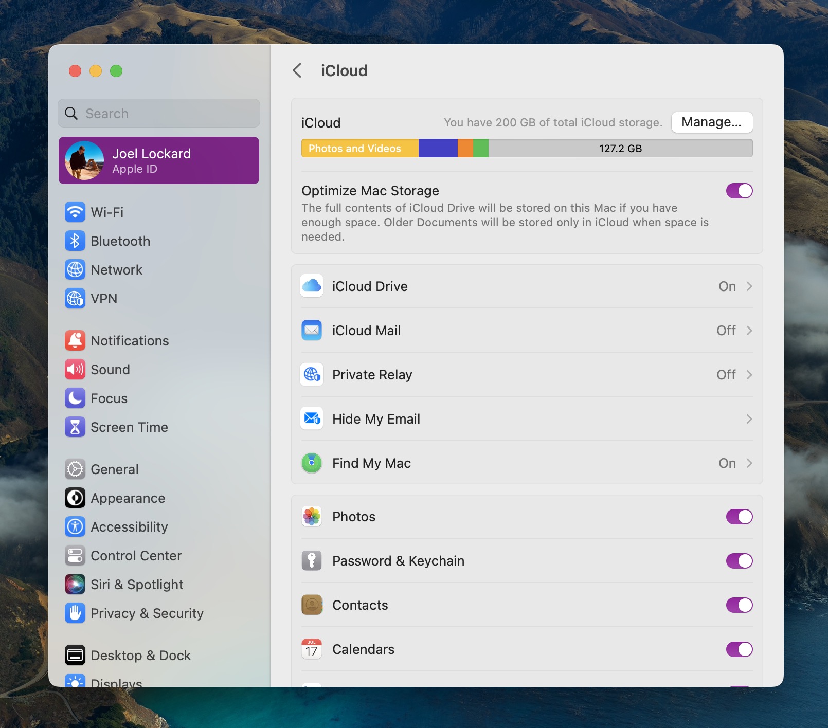The height and width of the screenshot is (728, 828).
Task: Click Find My Mac On status
Action: click(x=727, y=463)
